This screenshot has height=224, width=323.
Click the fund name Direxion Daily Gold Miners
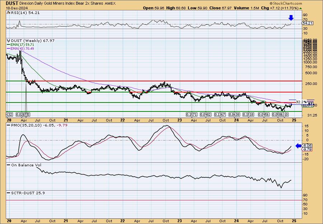click(42, 4)
